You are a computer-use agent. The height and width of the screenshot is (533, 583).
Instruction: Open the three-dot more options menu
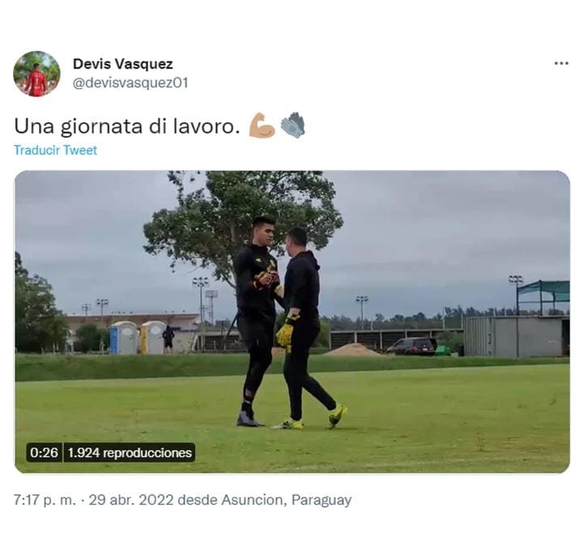click(561, 64)
